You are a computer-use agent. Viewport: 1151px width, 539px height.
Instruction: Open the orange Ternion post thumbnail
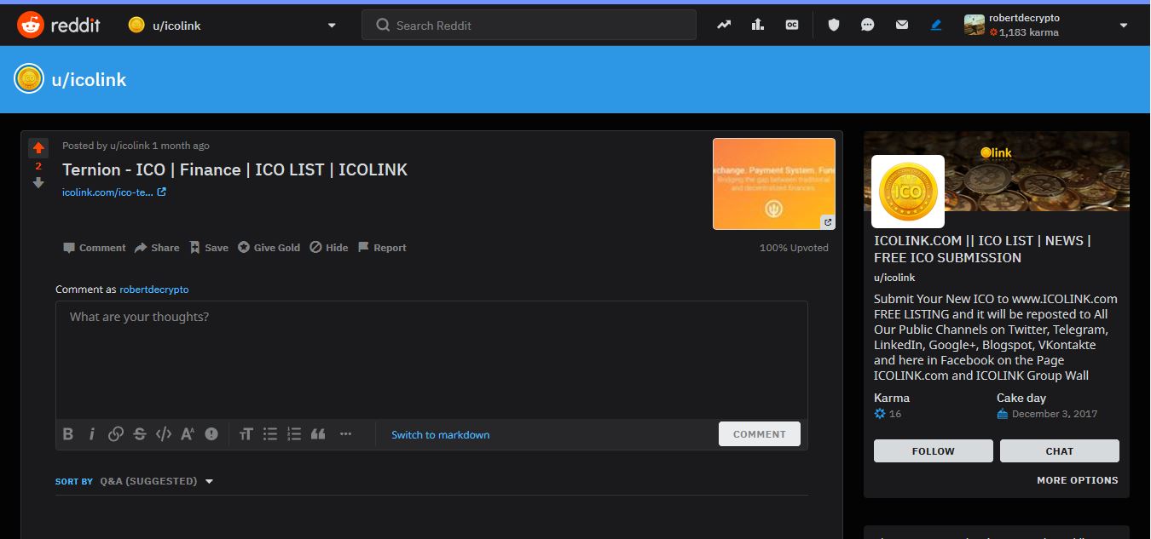click(x=774, y=184)
